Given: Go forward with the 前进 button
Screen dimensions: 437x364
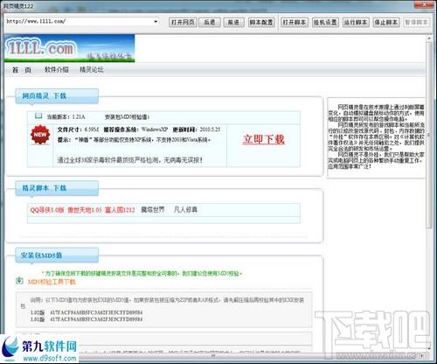Looking at the screenshot, I should pos(233,22).
